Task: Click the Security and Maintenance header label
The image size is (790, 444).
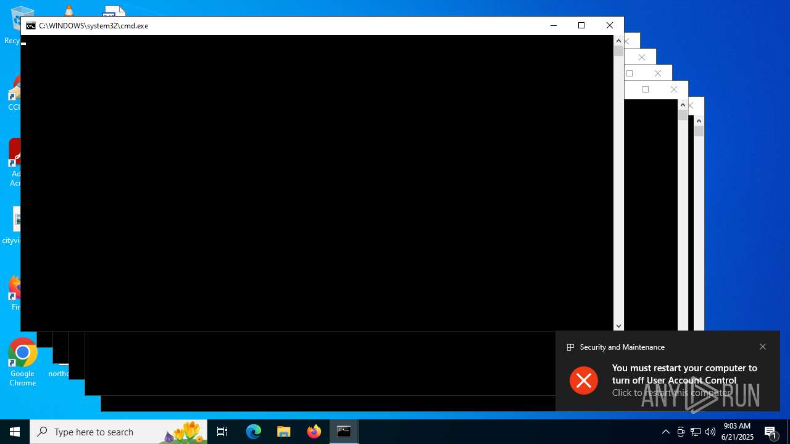Action: pyautogui.click(x=622, y=347)
